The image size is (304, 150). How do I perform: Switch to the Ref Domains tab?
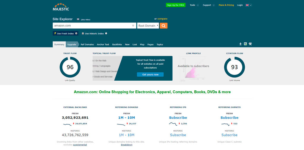[87, 44]
